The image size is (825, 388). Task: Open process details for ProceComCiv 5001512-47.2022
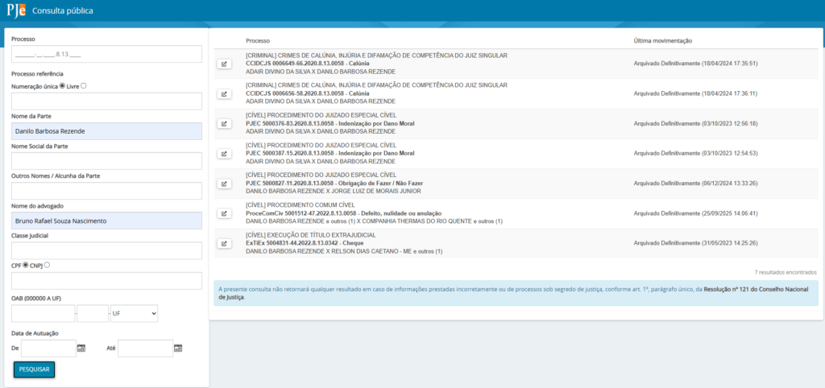(x=224, y=213)
